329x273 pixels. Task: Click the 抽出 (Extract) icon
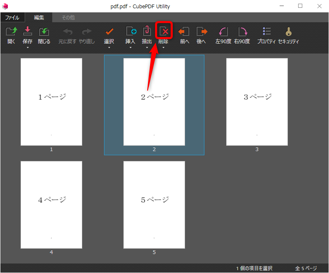pyautogui.click(x=147, y=31)
